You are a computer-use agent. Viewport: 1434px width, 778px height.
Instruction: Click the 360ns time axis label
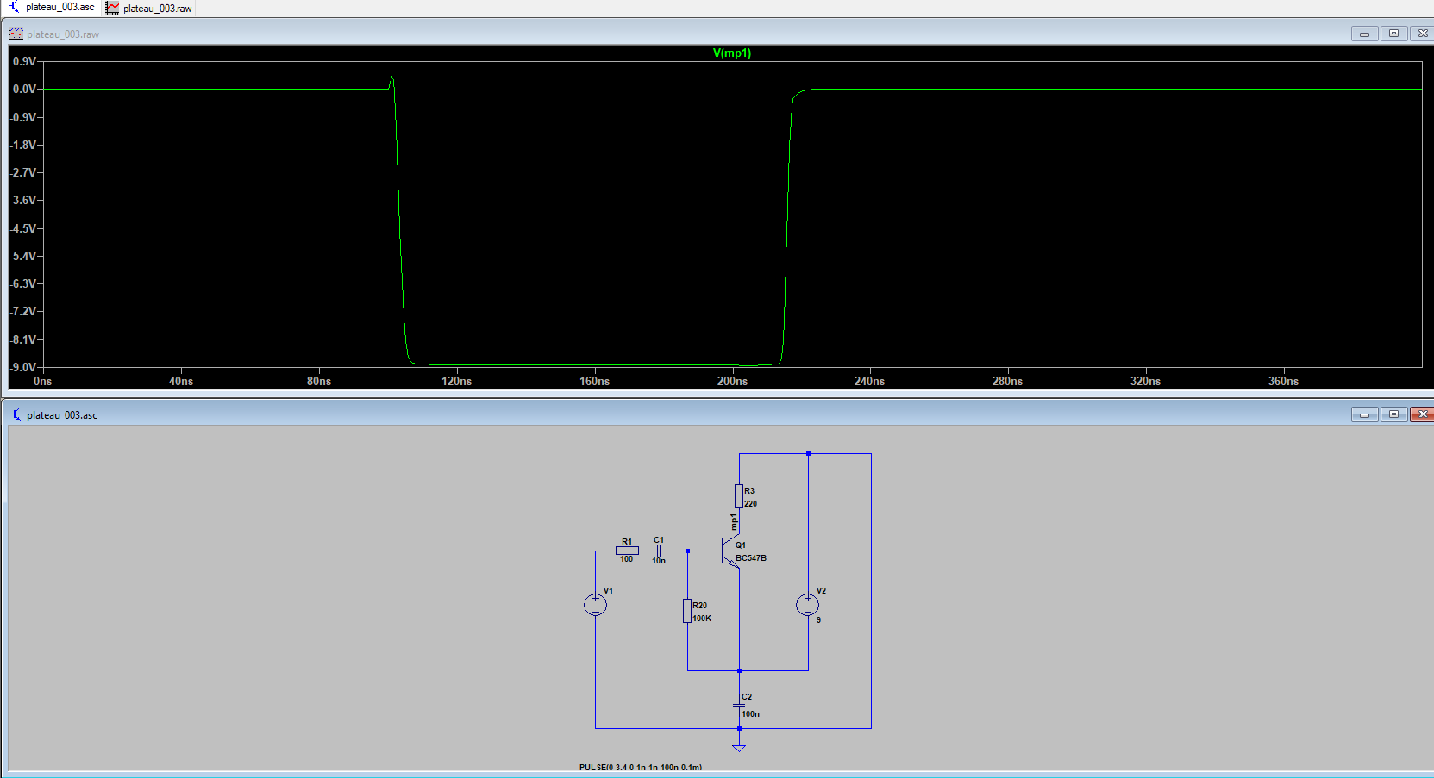tap(1283, 381)
